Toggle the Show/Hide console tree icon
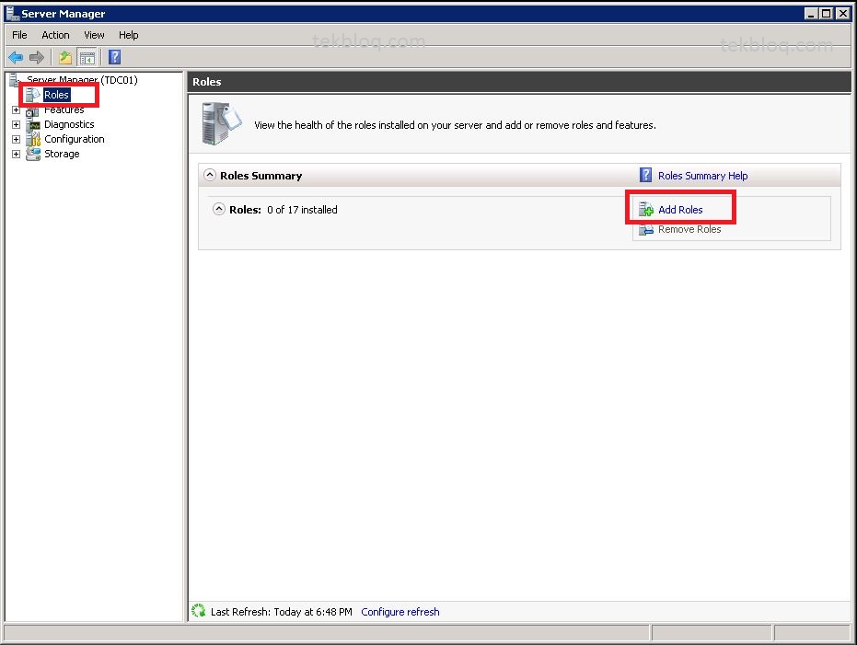The image size is (857, 645). tap(87, 57)
